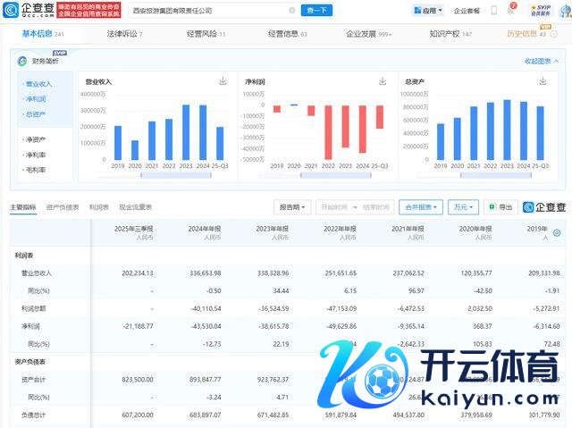Click the 开始时间 date input field
Image resolution: width=572 pixels, height=428 pixels.
(335, 207)
